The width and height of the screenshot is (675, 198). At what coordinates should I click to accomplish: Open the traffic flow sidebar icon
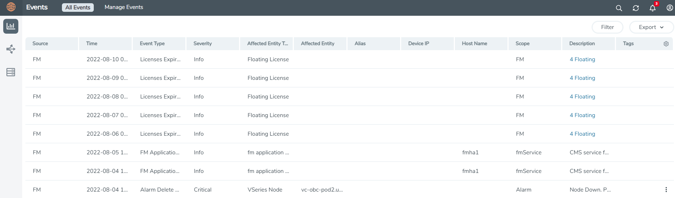(x=11, y=49)
